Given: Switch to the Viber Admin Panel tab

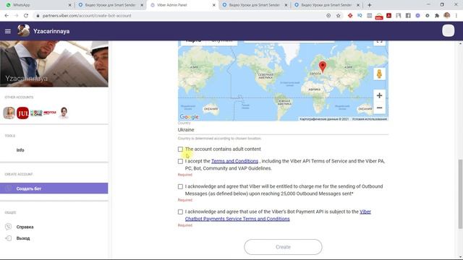Looking at the screenshot, I should pos(182,5).
